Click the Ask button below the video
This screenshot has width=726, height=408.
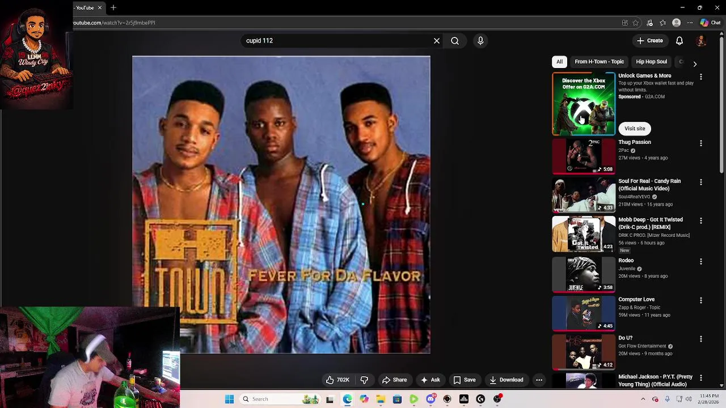[430, 380]
